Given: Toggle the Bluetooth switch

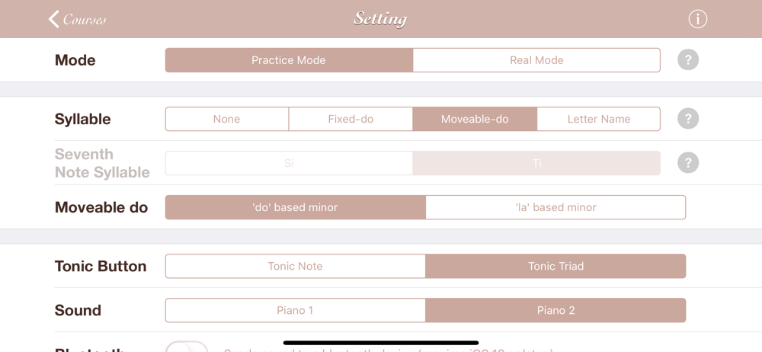Looking at the screenshot, I should coord(187,347).
